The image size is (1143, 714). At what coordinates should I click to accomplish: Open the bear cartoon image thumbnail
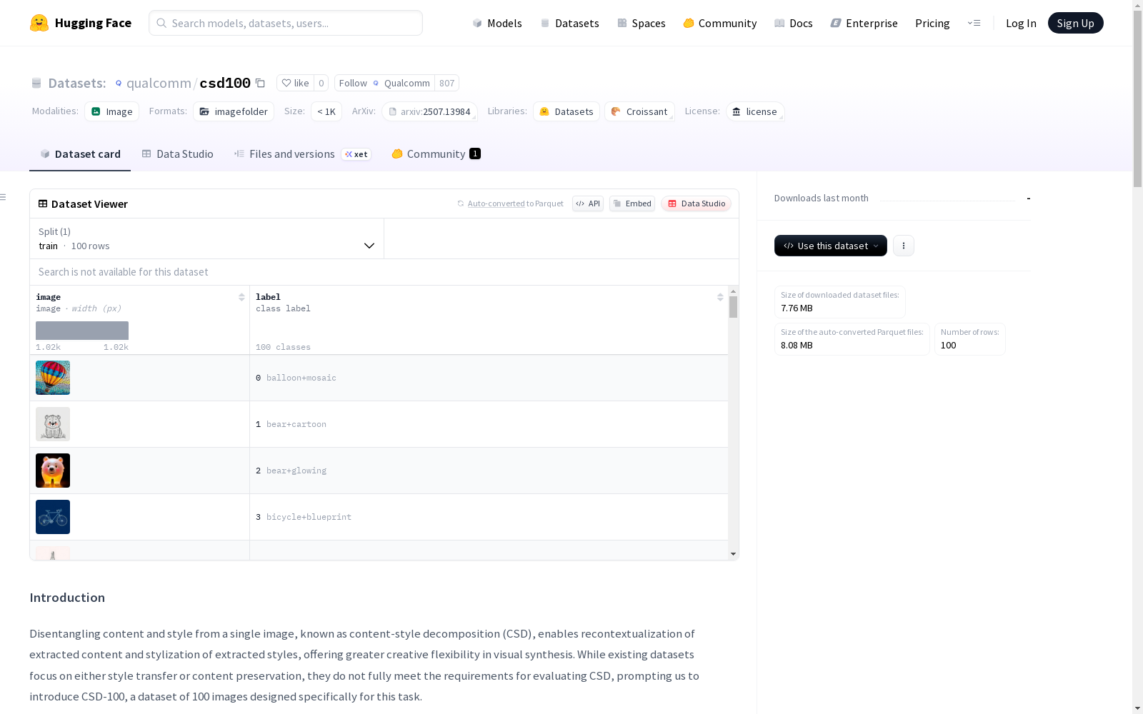[x=53, y=424]
